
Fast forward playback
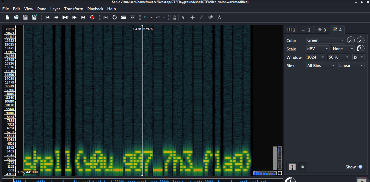tap(74, 17)
